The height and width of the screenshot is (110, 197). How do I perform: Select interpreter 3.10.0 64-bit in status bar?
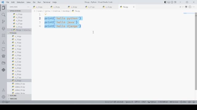[x=163, y=102]
